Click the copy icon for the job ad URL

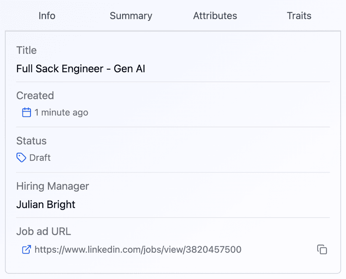(322, 249)
